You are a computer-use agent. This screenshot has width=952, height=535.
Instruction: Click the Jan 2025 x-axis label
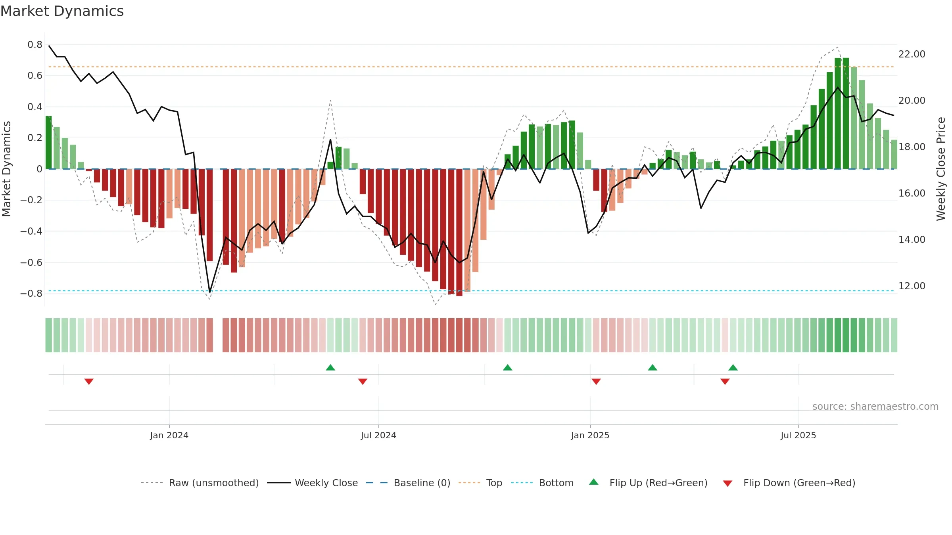coord(590,435)
